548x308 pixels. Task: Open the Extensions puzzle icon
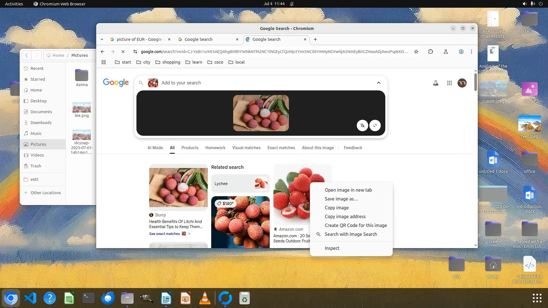(x=431, y=52)
